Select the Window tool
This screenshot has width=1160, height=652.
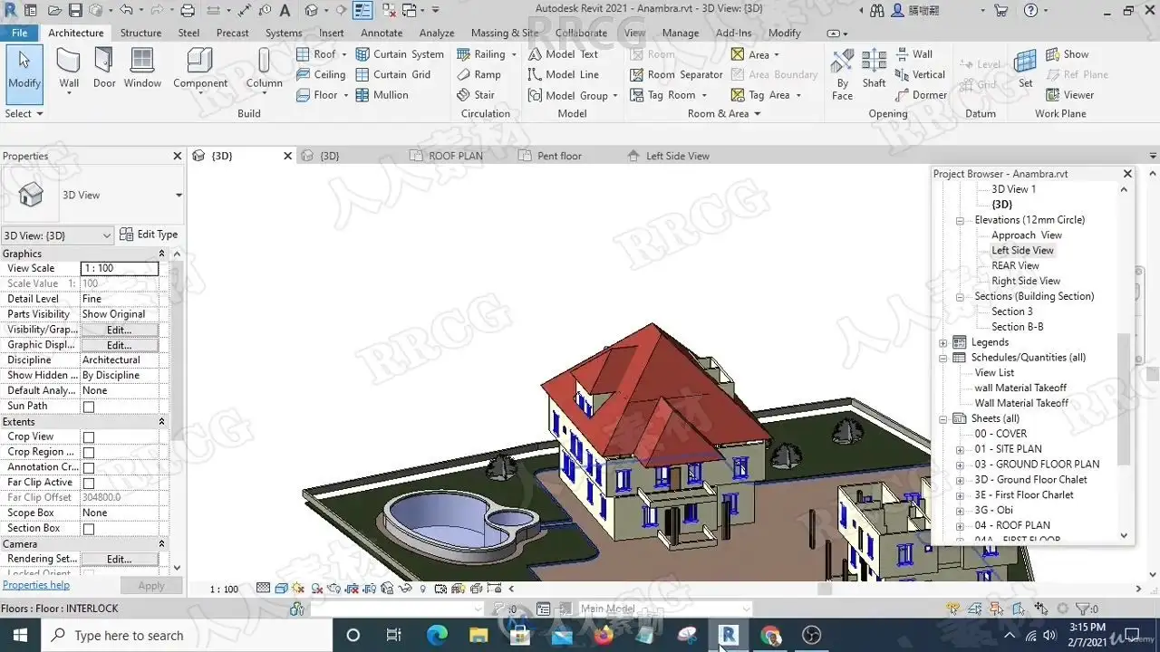(x=142, y=70)
